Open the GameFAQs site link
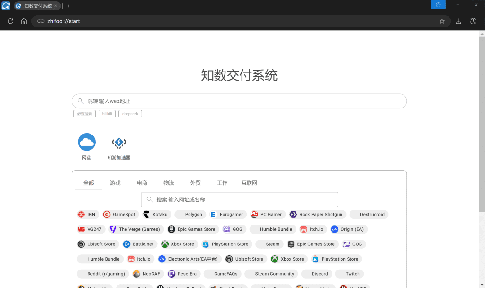Screen dimensions: 485x288 tap(223, 274)
